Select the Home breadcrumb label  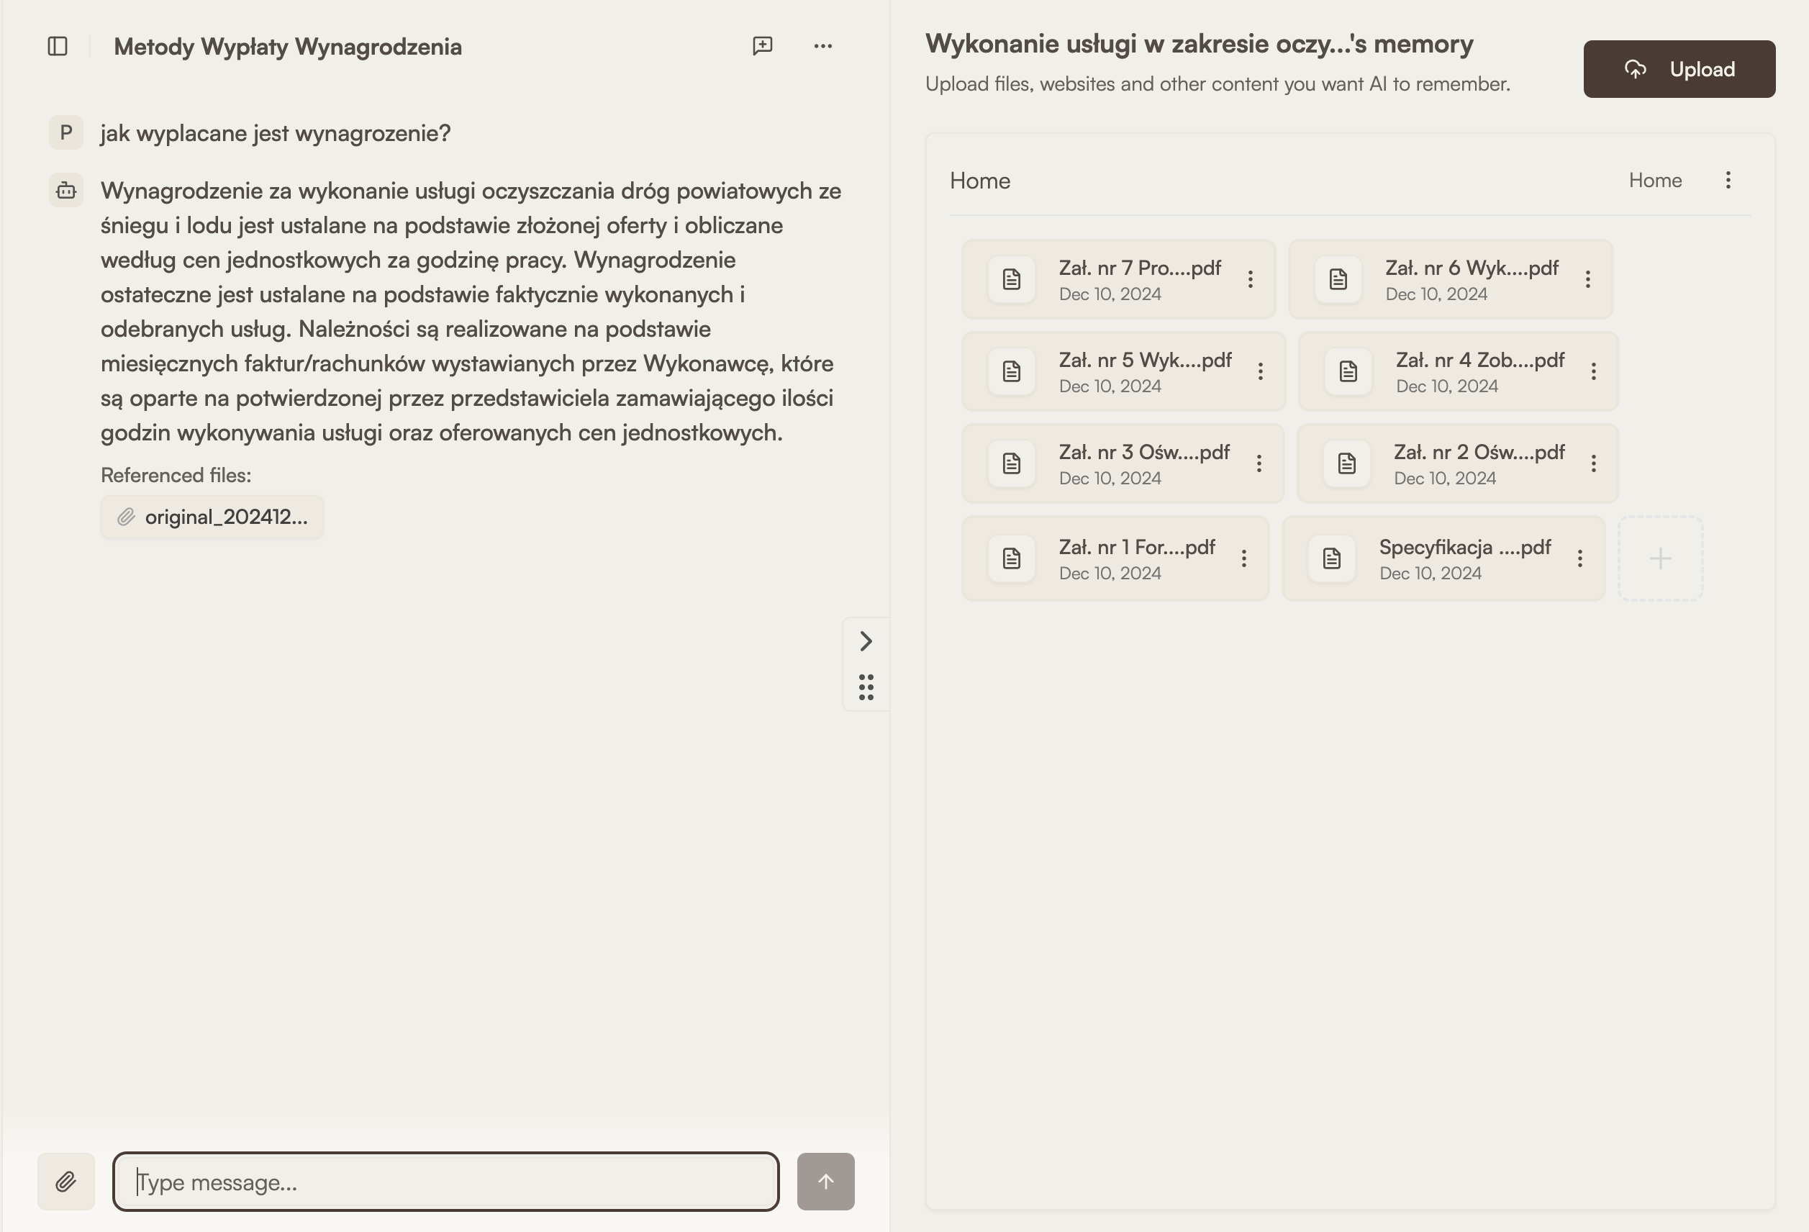pyautogui.click(x=1655, y=181)
